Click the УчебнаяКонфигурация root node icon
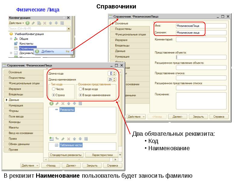 (11, 34)
